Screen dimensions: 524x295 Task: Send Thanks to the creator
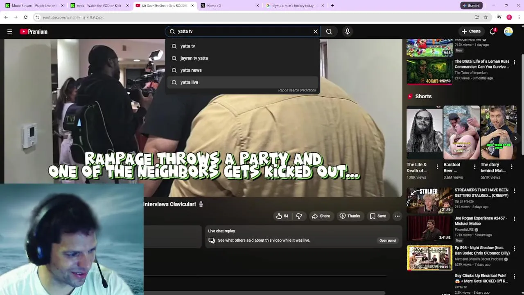tap(350, 216)
